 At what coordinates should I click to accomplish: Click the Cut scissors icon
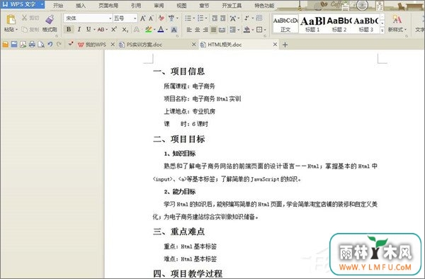pos(24,18)
